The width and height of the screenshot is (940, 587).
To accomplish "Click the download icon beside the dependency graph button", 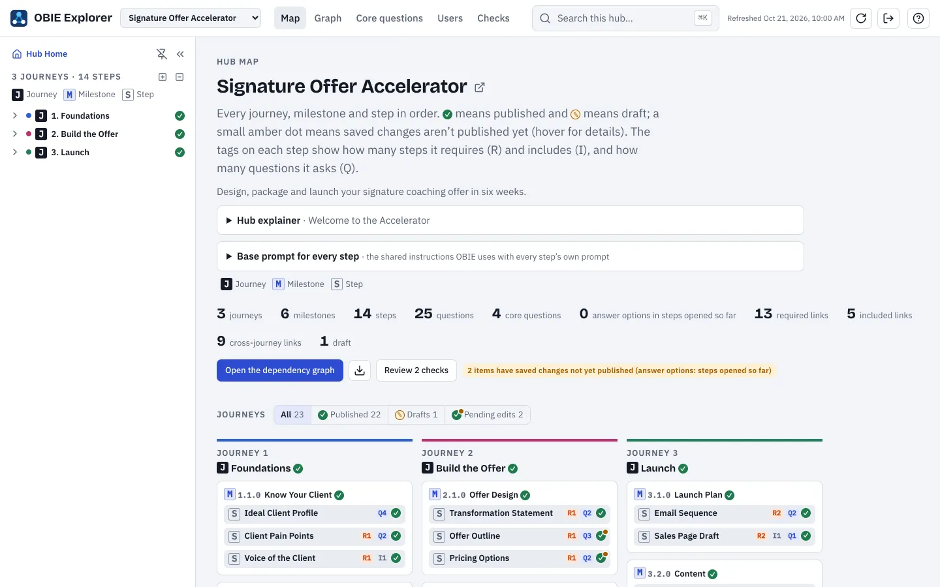I will point(360,370).
